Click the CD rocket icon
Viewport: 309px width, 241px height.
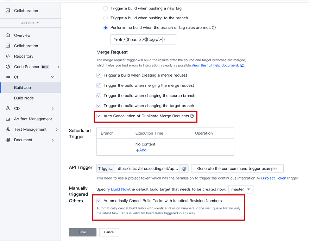click(8, 109)
